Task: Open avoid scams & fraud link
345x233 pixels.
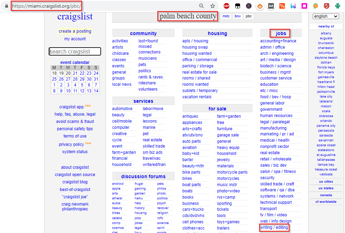Action: [75, 122]
